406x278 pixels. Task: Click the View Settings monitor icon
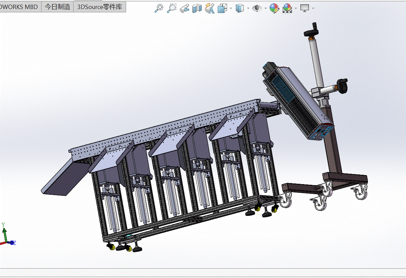[x=304, y=8]
